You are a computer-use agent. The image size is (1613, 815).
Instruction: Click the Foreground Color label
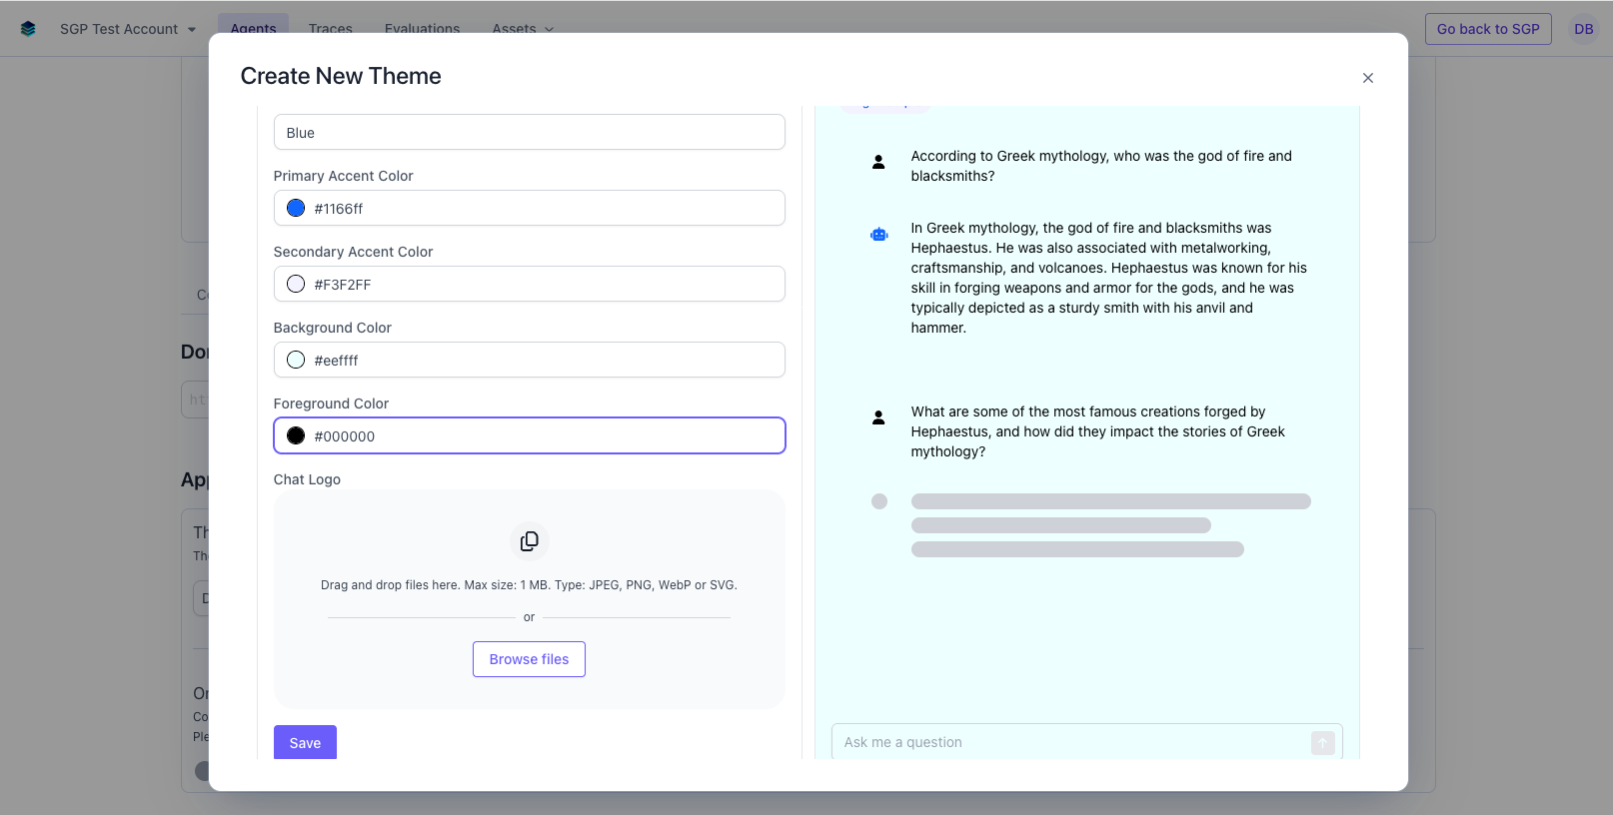(x=331, y=404)
